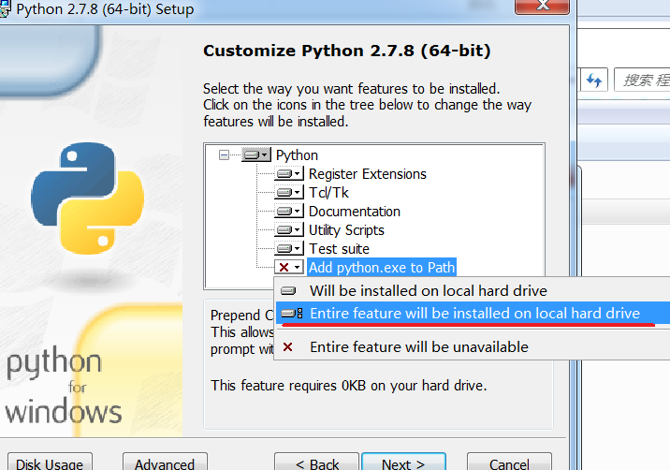Open Test suite drive icon dropdown
Image resolution: width=670 pixels, height=470 pixels.
click(289, 248)
